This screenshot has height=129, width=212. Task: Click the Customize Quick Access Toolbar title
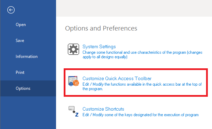point(117,78)
